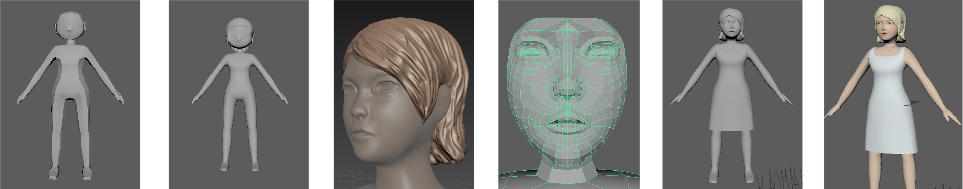Select the lips on the wireframe face
Viewport: 963px width, 189px height.
(x=567, y=123)
